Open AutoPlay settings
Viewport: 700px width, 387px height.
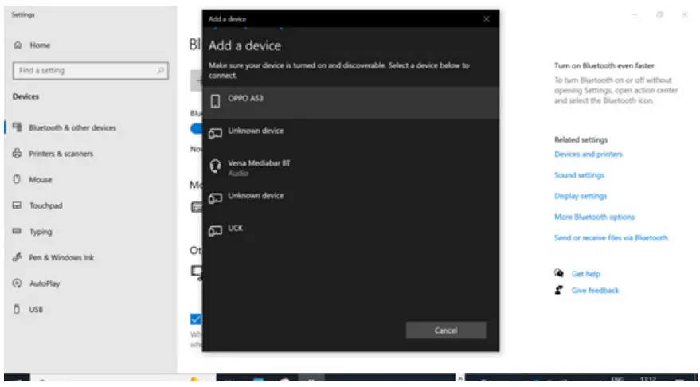tap(45, 283)
